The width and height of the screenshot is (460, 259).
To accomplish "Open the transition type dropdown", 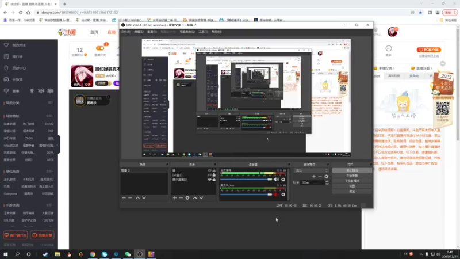I will pos(311,170).
